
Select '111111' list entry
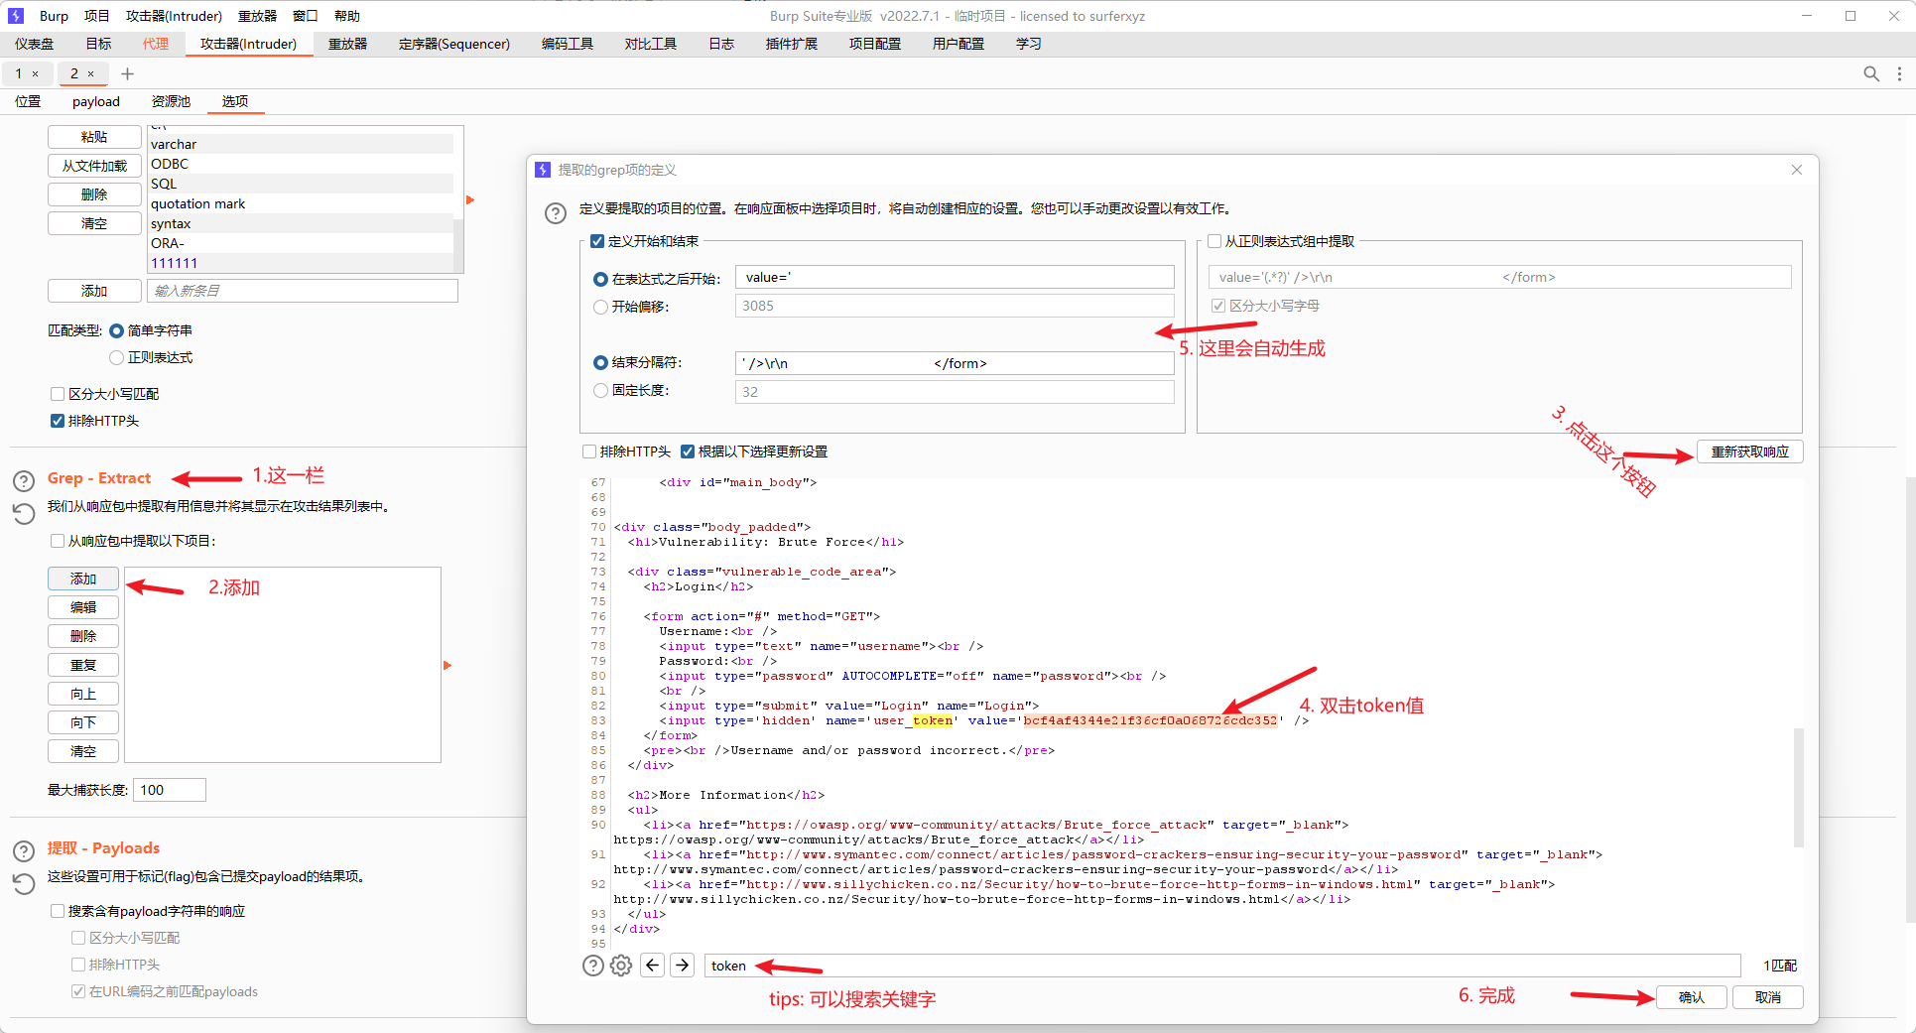click(300, 263)
